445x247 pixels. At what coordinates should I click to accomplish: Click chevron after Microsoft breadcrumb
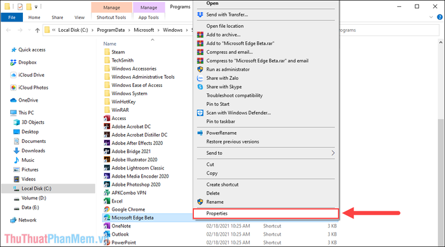coord(158,30)
